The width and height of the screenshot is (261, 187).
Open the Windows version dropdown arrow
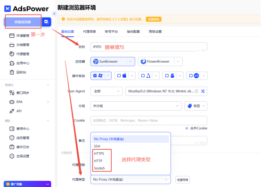point(108,76)
